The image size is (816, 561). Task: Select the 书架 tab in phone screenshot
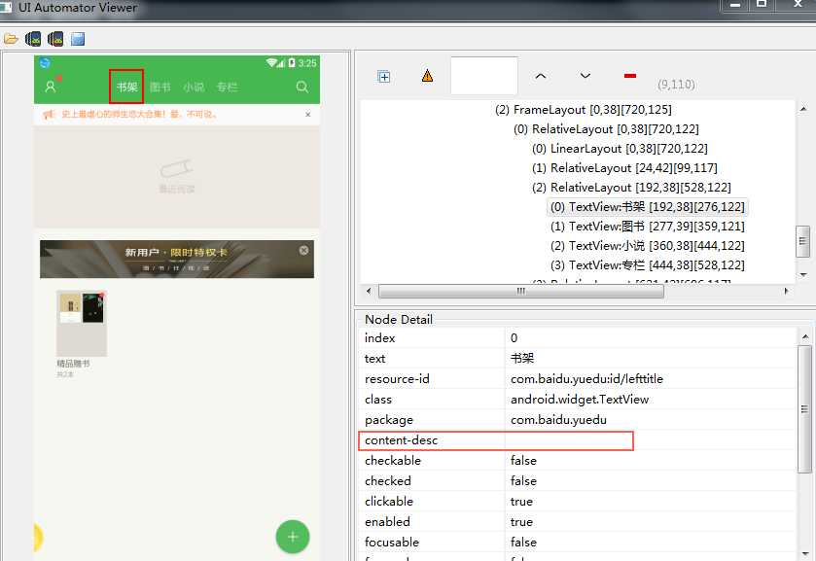coord(126,87)
